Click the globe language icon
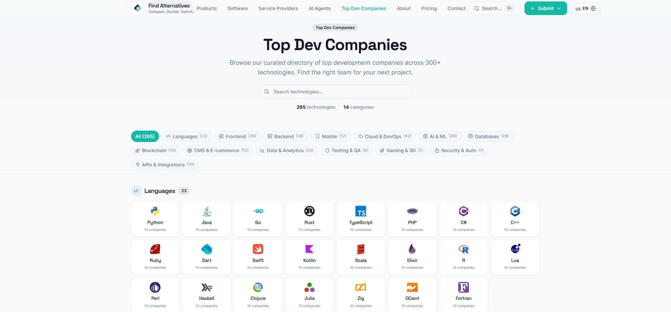 click(593, 8)
